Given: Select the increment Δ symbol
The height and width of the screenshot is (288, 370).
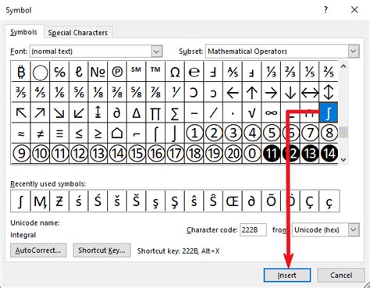Looking at the screenshot, I should pos(136,112).
